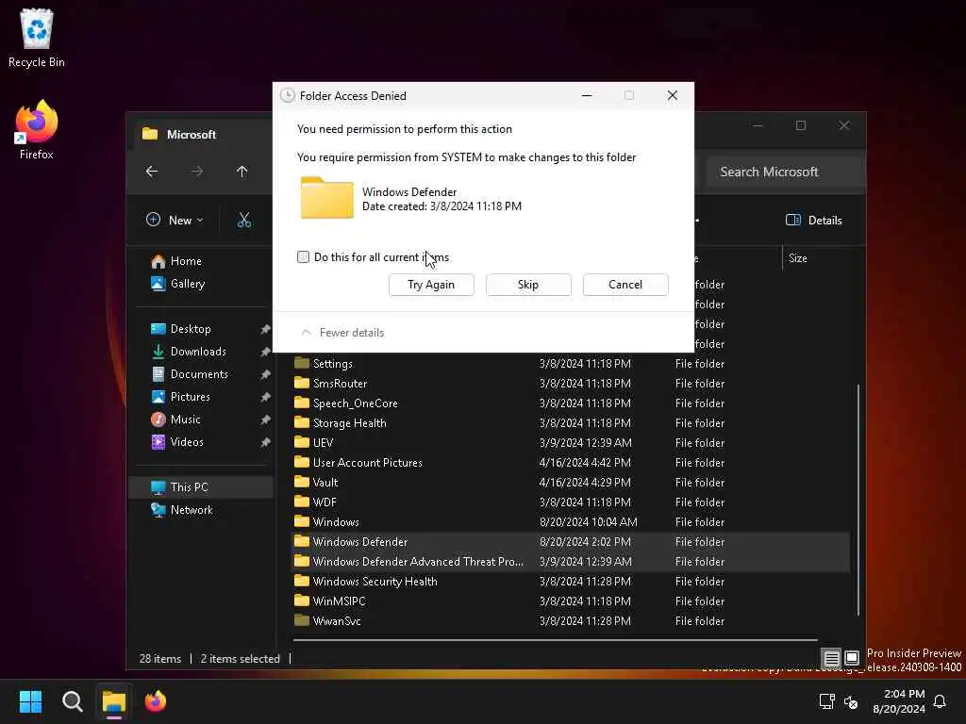
Task: Click the pin icon beside Pictures
Action: pyautogui.click(x=265, y=397)
